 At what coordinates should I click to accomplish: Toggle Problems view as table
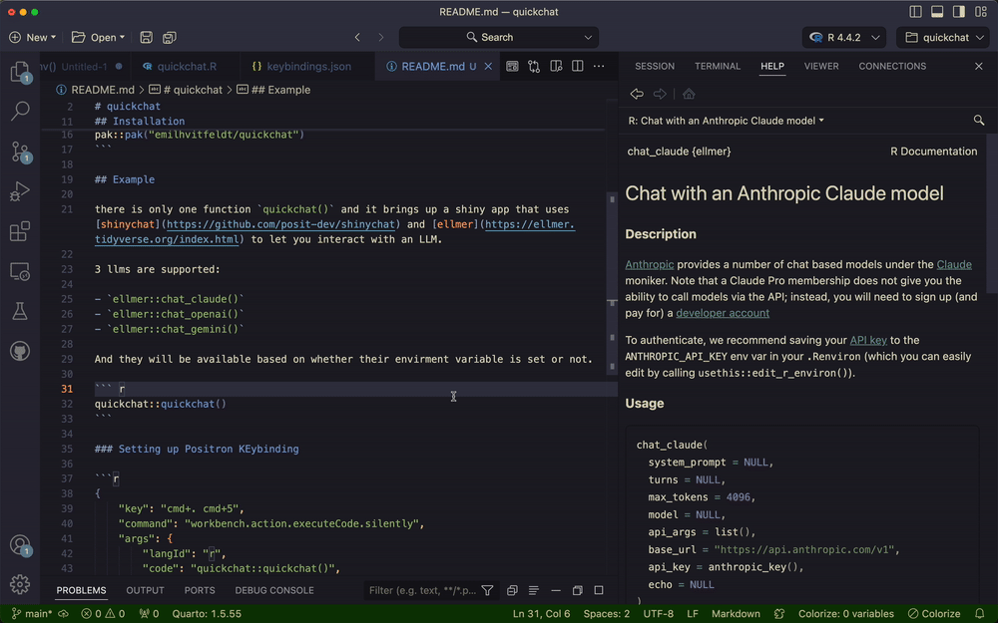(534, 590)
